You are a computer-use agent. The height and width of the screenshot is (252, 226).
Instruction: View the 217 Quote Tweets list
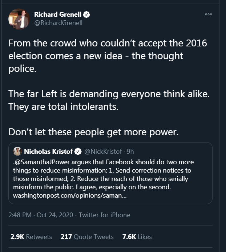87,237
